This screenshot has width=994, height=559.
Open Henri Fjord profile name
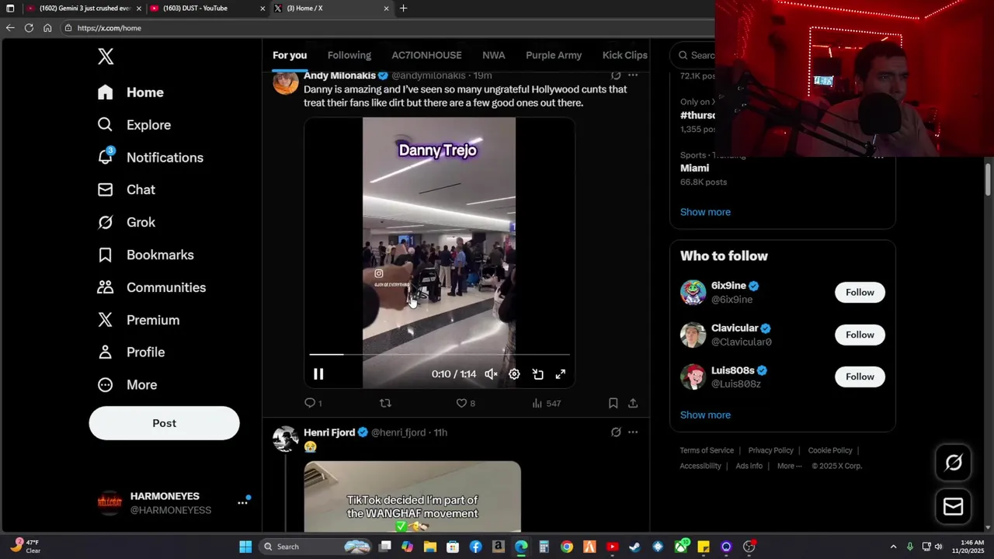(x=329, y=432)
